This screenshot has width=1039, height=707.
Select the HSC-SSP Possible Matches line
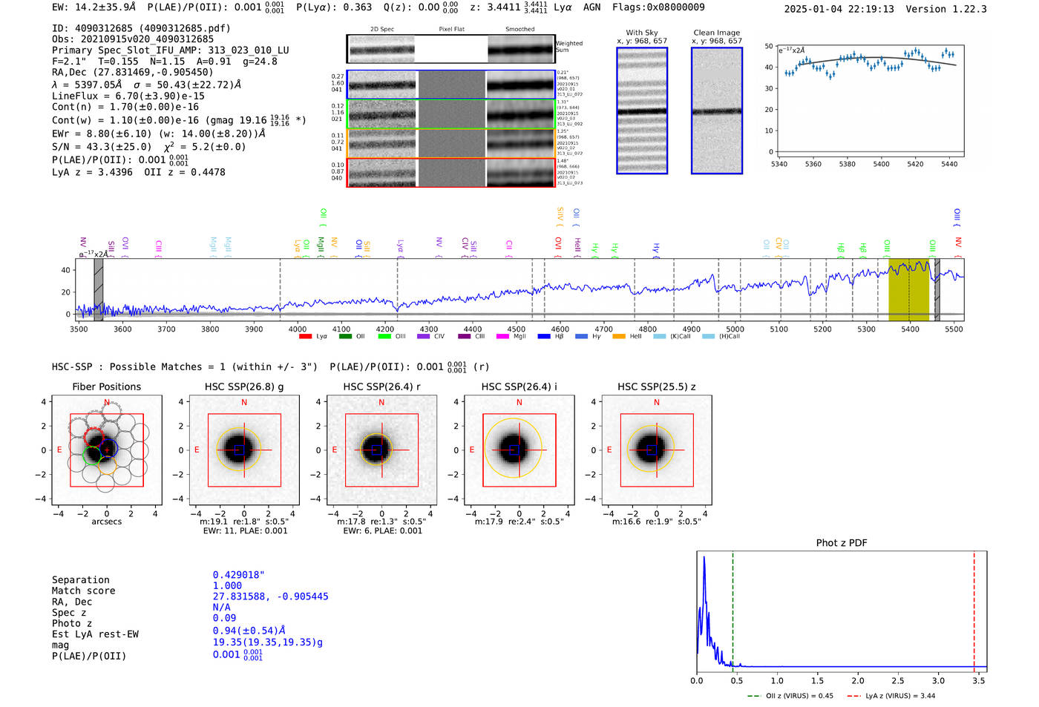[271, 366]
